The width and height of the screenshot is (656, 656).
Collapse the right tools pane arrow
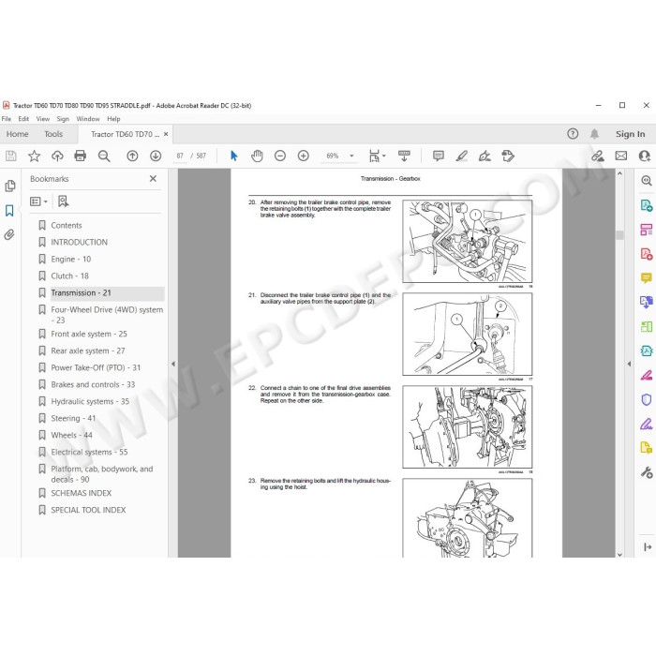click(x=629, y=364)
